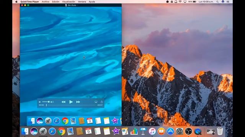Set maximum volume using the loud speaker icon

coord(52,102)
